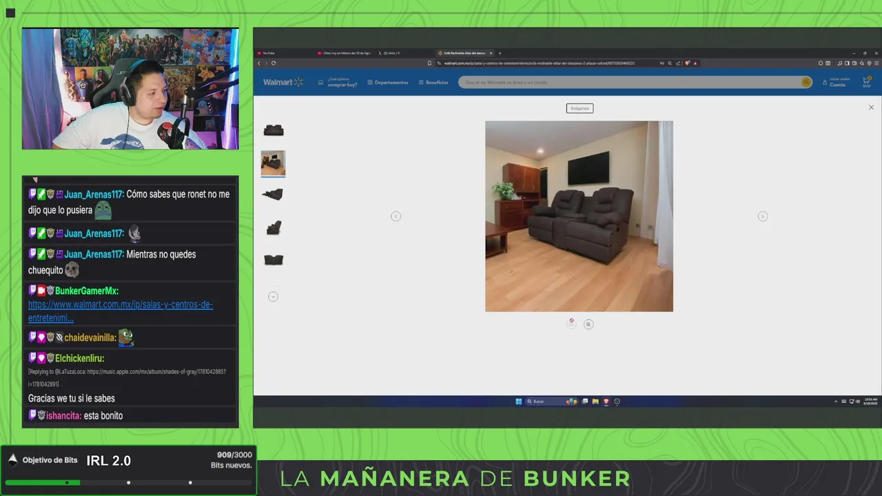Open File Explorer from taskbar
Screen dimensions: 882x496
pos(595,402)
